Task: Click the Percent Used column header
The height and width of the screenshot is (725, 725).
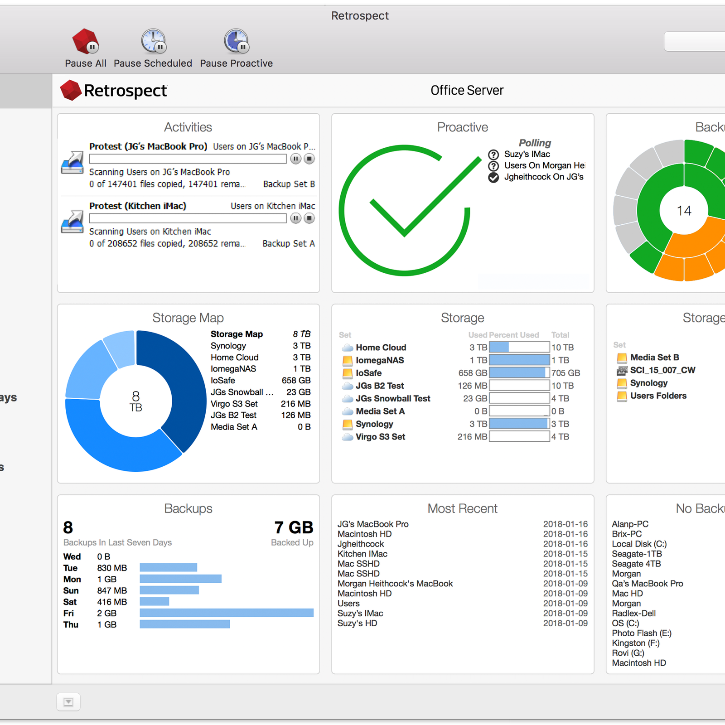Action: (x=514, y=335)
